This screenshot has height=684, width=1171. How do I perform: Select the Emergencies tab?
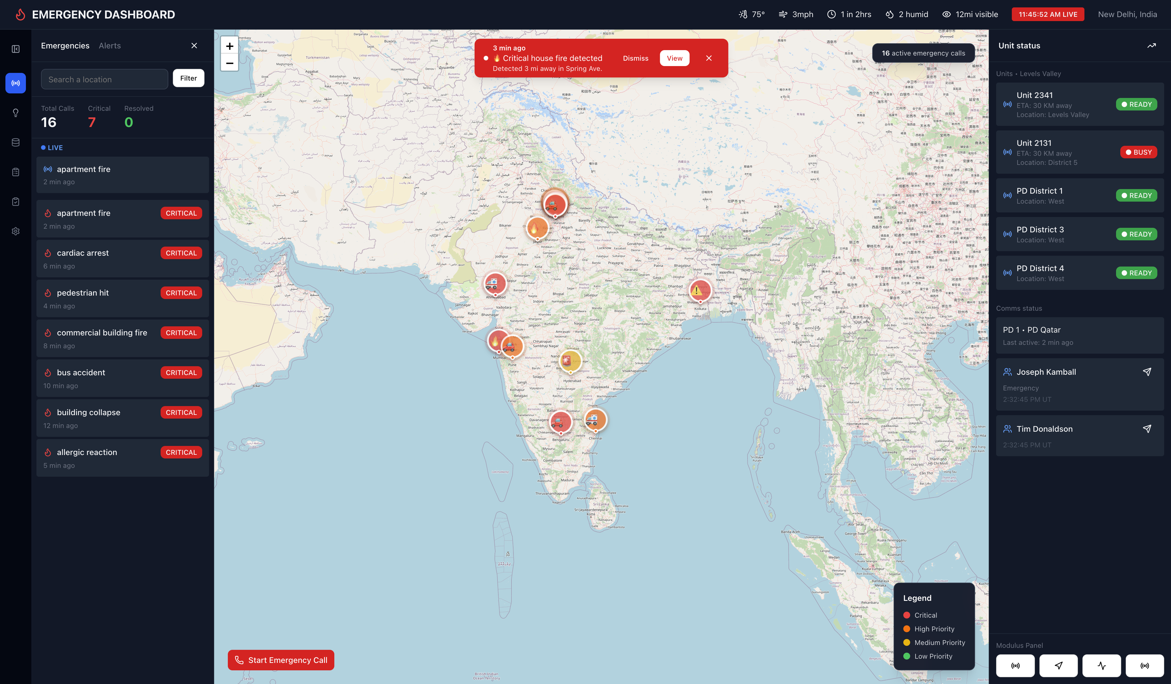point(65,46)
